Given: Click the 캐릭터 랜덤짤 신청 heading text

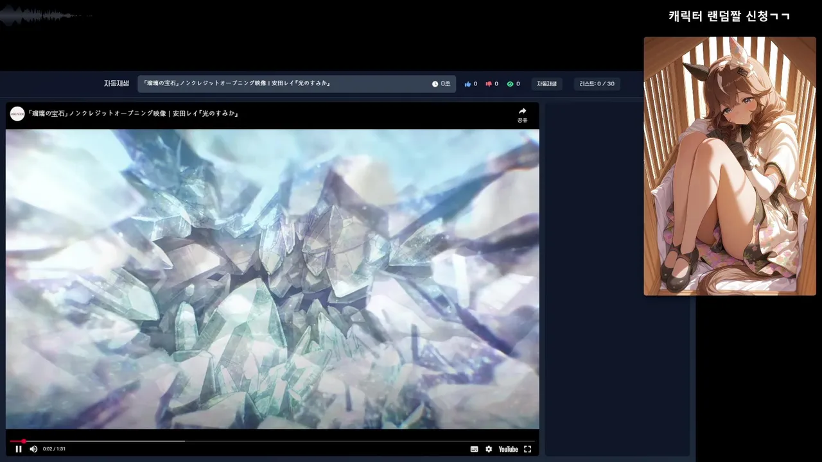Looking at the screenshot, I should point(730,16).
